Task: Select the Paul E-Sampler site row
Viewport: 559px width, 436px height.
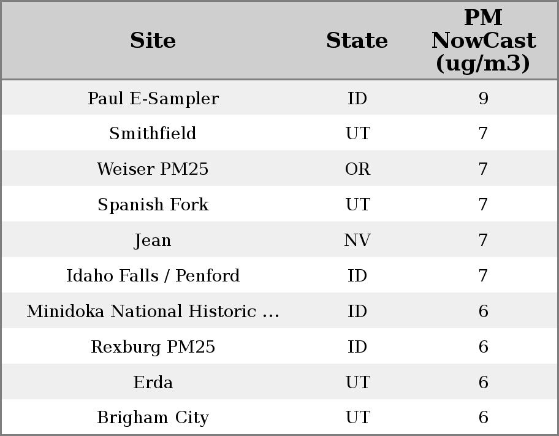Action: (153, 99)
